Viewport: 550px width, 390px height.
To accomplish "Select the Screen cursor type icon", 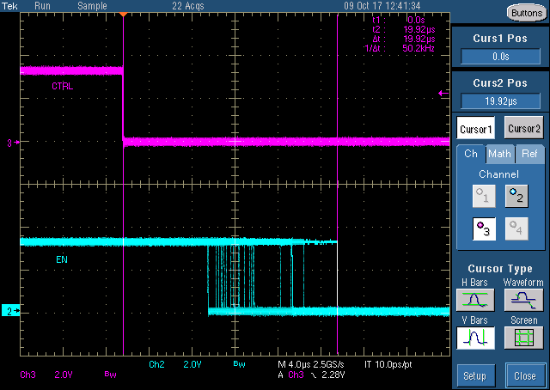I will click(x=523, y=338).
